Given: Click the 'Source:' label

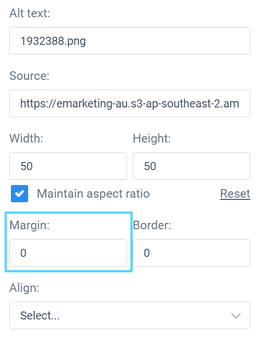Looking at the screenshot, I should pos(29,76).
